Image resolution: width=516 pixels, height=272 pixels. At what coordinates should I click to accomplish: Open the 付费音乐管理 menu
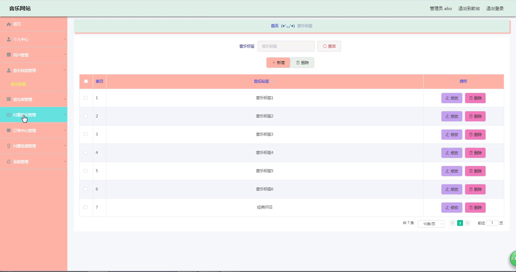click(x=34, y=115)
